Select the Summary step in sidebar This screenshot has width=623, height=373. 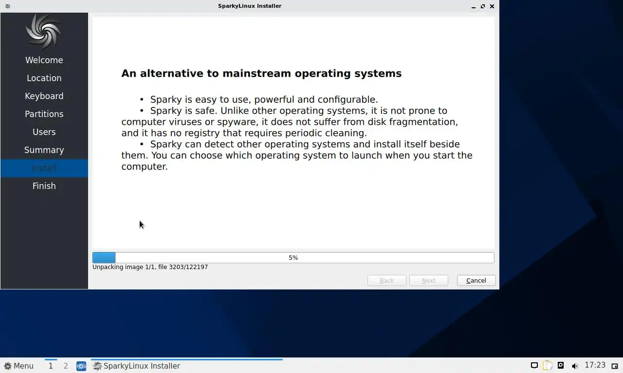[44, 150]
